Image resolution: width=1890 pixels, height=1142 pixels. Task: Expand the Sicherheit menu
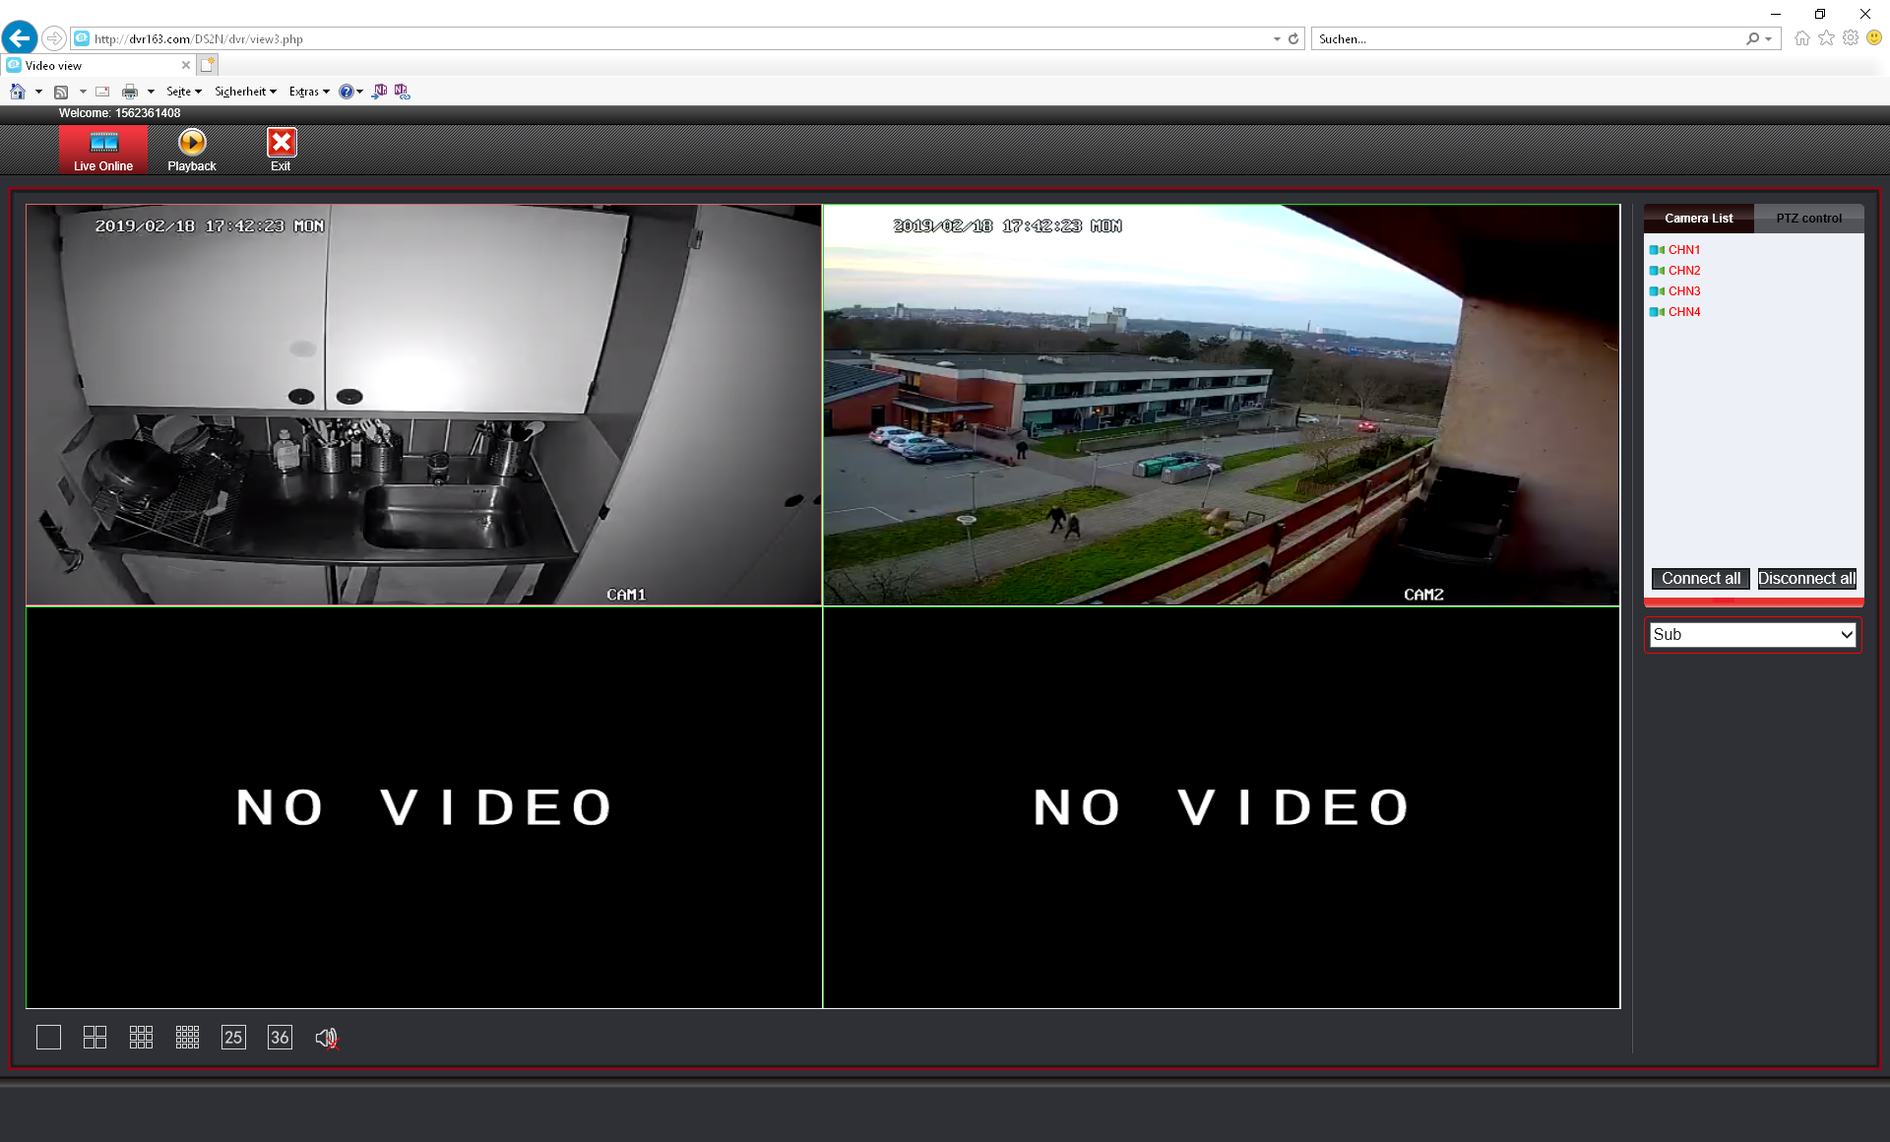(x=245, y=92)
